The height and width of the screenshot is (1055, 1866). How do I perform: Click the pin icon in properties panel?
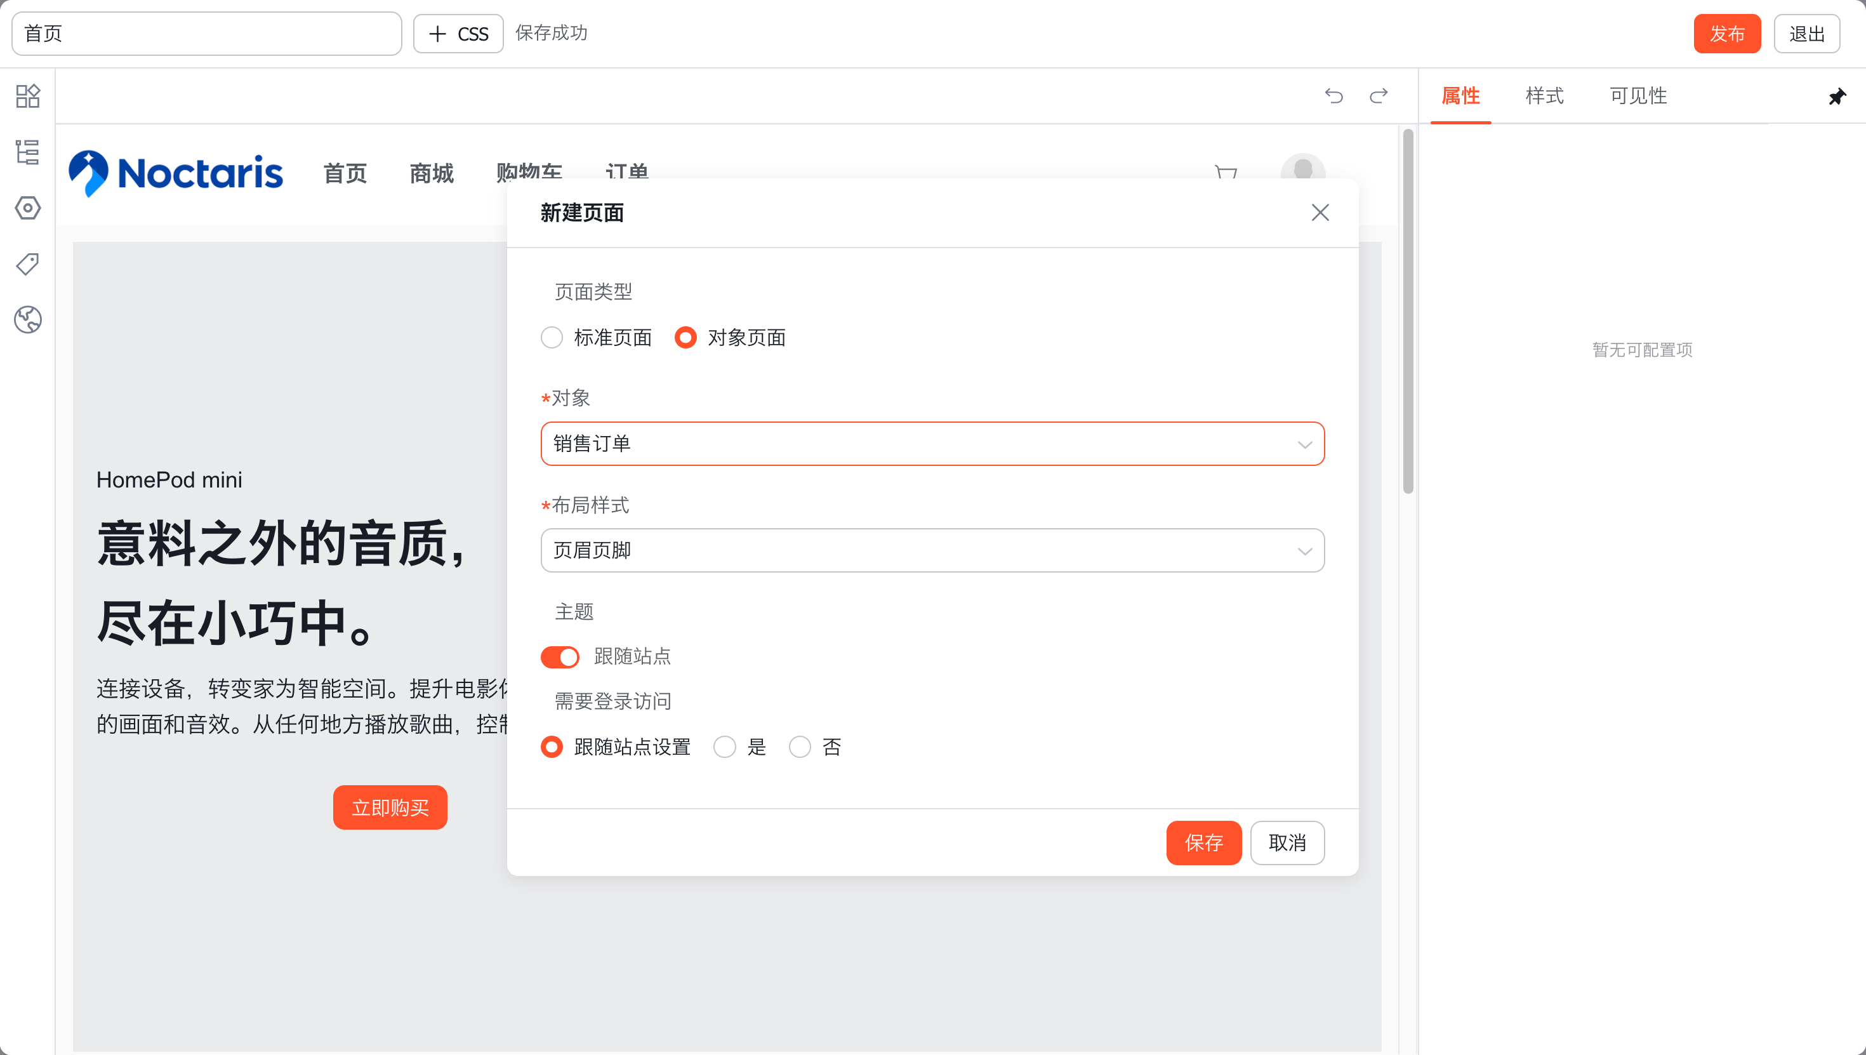click(x=1837, y=96)
